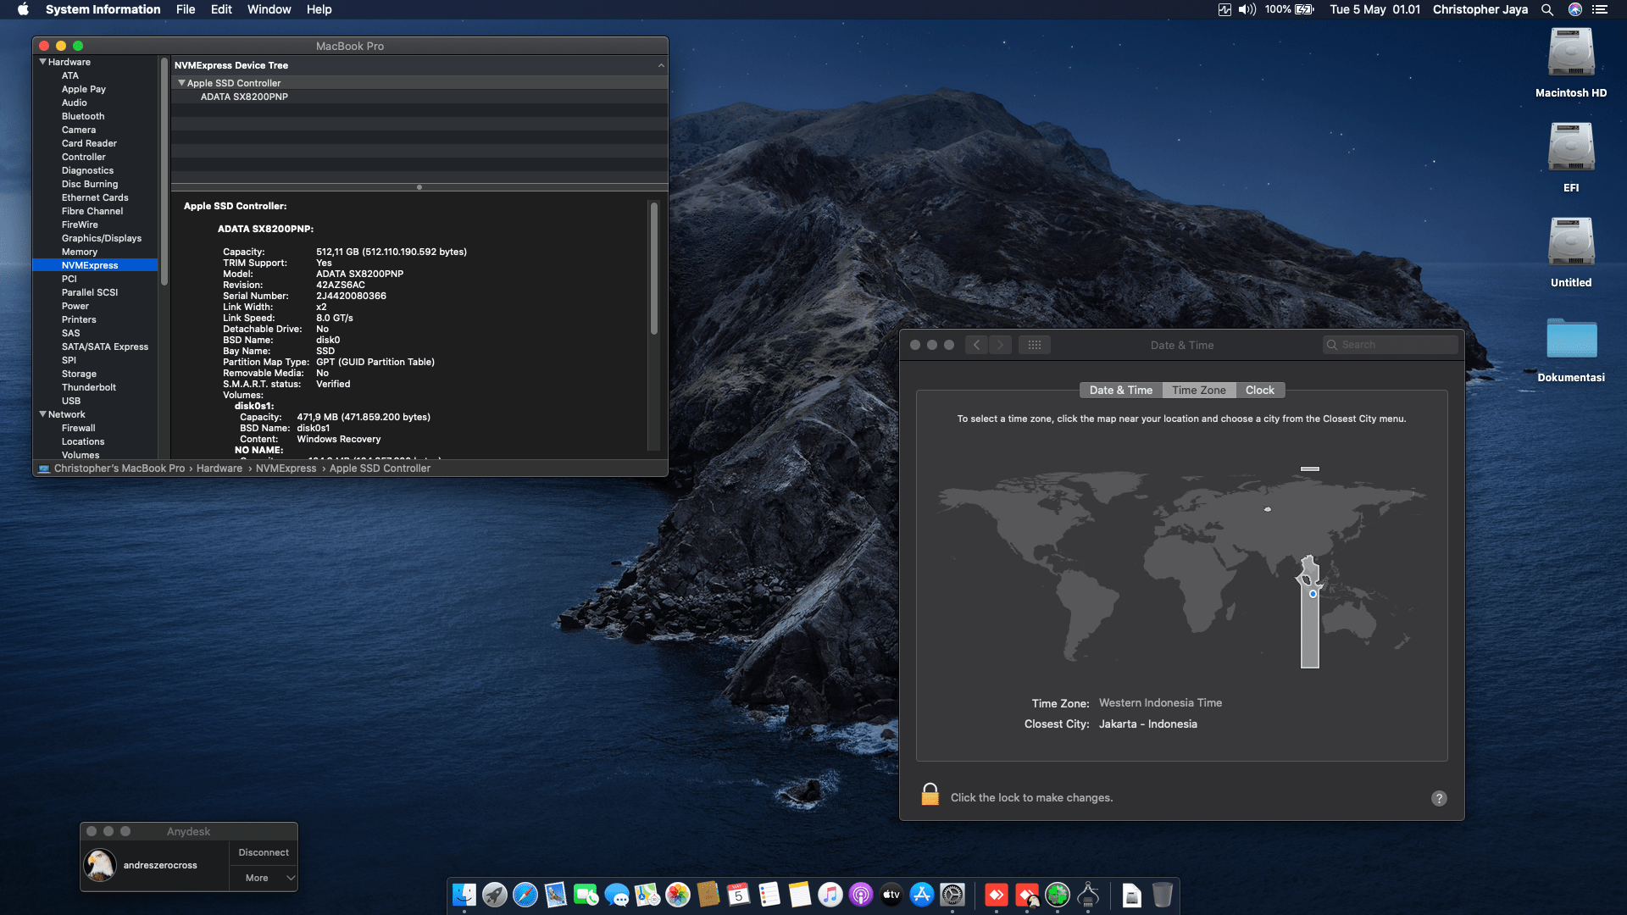Launch Launchpad rocket icon in Dock
The height and width of the screenshot is (915, 1627).
pos(495,895)
